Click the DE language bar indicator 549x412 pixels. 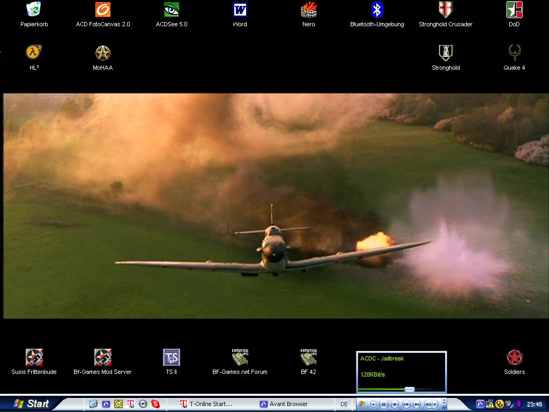pyautogui.click(x=344, y=404)
